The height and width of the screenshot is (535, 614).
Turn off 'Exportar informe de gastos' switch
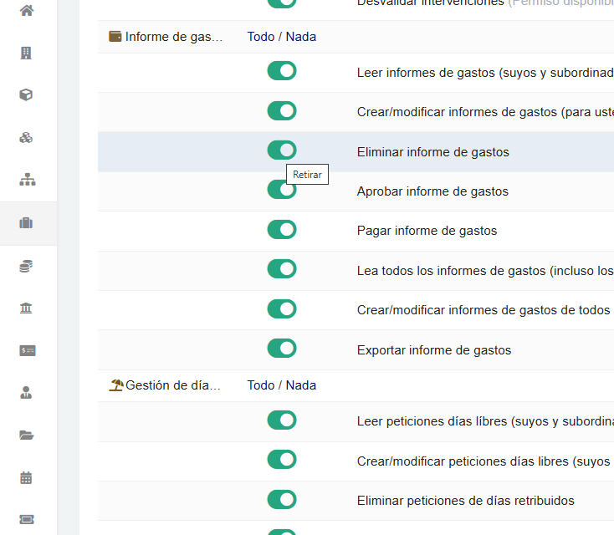pos(282,349)
